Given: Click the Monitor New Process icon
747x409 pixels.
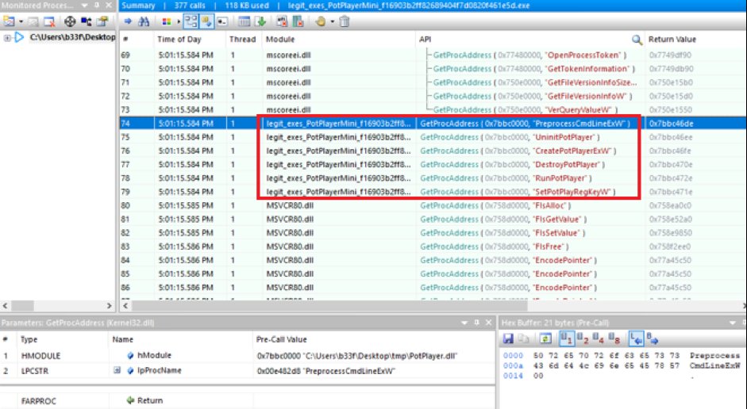Looking at the screenshot, I should (9, 21).
